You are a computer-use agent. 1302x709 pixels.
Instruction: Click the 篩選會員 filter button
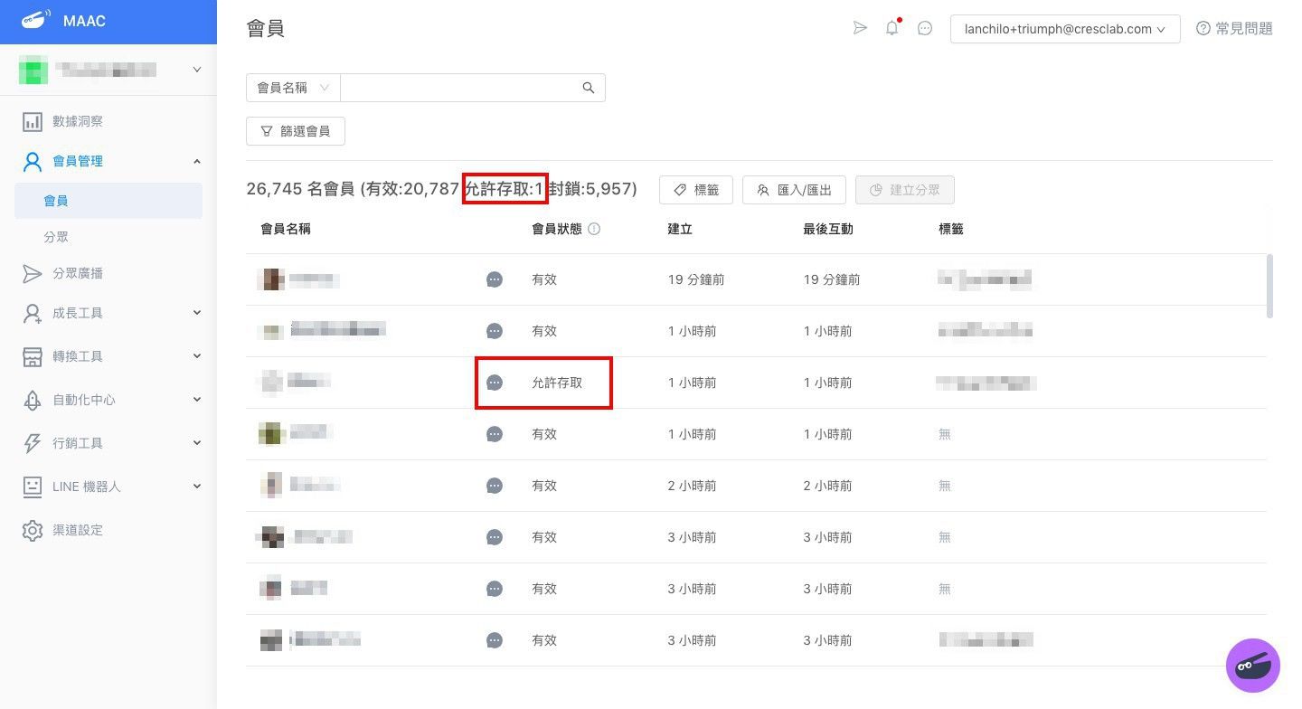[x=295, y=131]
